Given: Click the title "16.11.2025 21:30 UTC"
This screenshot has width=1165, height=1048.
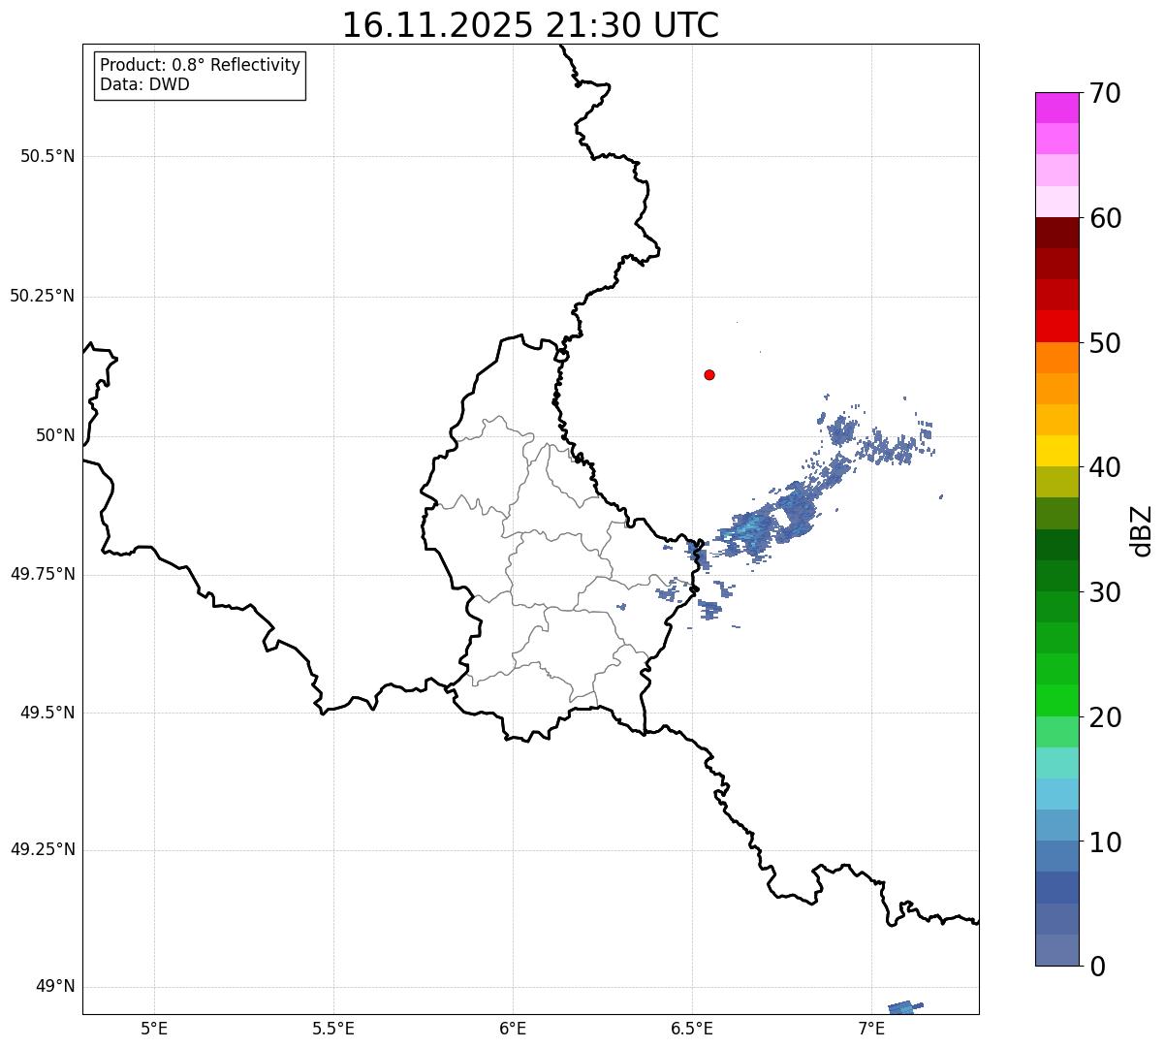Looking at the screenshot, I should 530,25.
